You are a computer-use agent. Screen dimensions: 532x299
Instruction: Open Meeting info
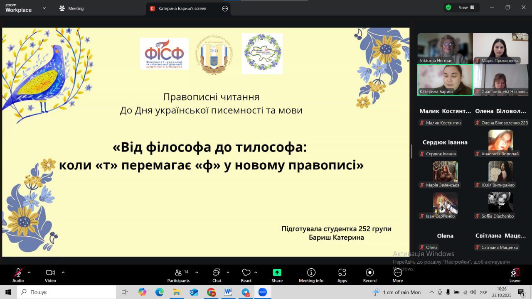[311, 275]
